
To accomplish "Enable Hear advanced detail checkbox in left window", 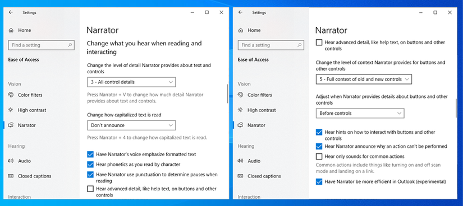I will pos(90,189).
